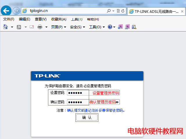The height and width of the screenshot is (139, 186).
Task: Open the 文件(F) menu
Action: click(x=8, y=19)
